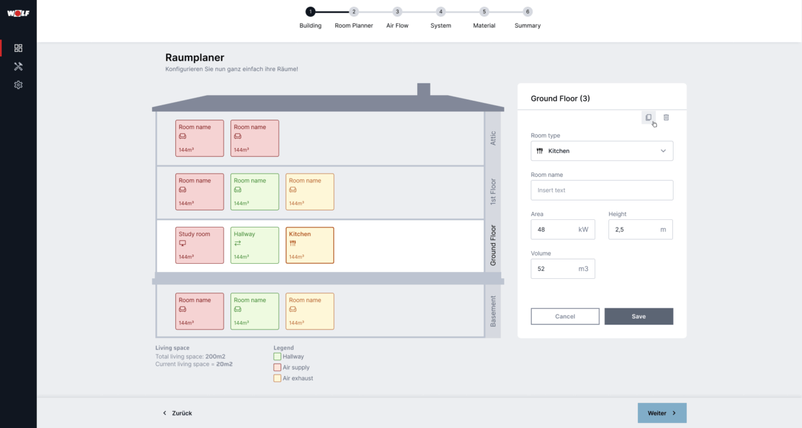Focus the Room name text field
Viewport: 802px width, 428px height.
pos(601,191)
